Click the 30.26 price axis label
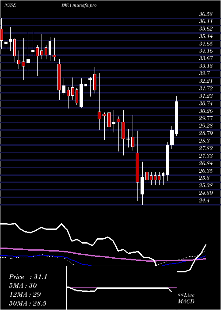221x310 pixels. click(206, 111)
